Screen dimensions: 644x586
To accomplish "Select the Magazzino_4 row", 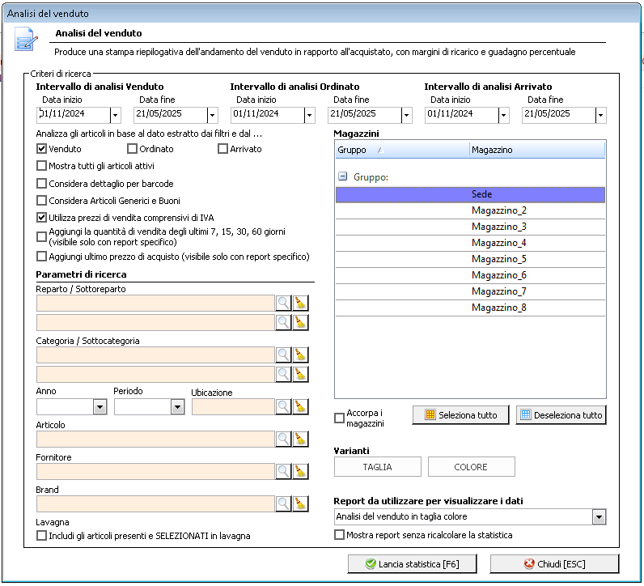I will [x=470, y=244].
